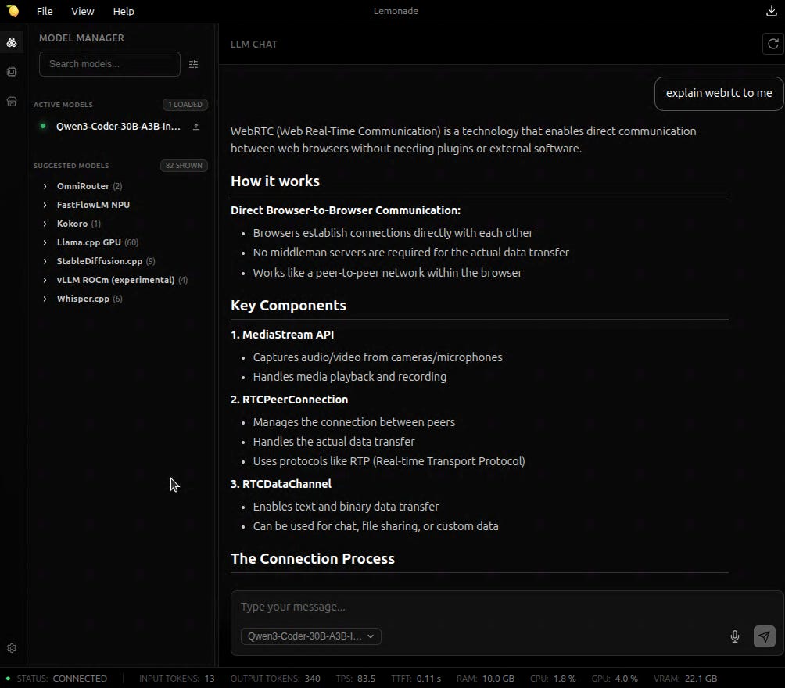Click the 1 LOADED badge

coord(185,105)
